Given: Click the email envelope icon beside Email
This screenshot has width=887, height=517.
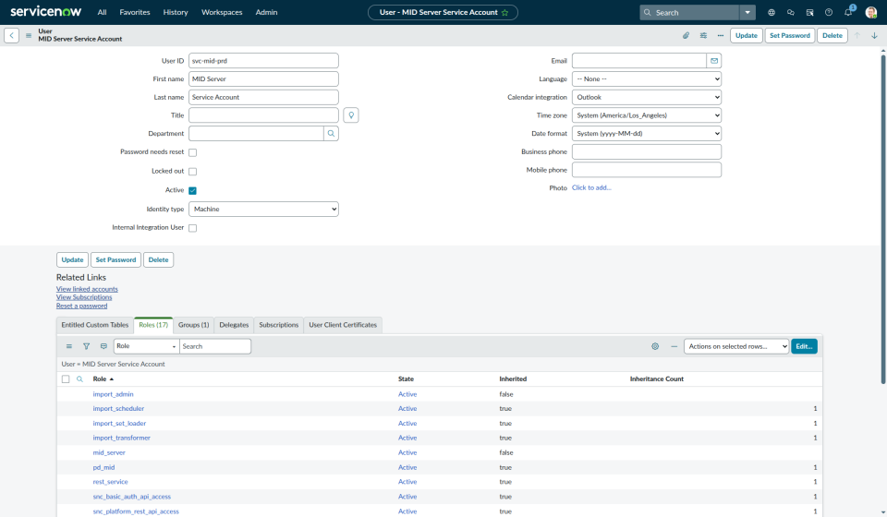Looking at the screenshot, I should tap(714, 60).
